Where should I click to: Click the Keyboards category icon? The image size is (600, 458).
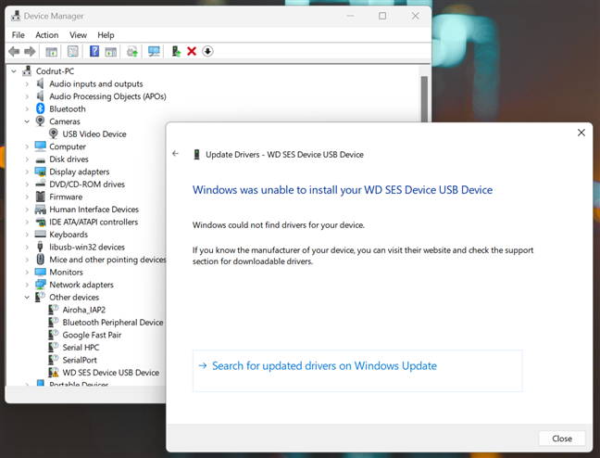(x=40, y=235)
